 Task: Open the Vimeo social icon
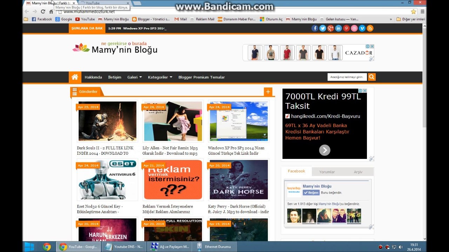(x=362, y=28)
